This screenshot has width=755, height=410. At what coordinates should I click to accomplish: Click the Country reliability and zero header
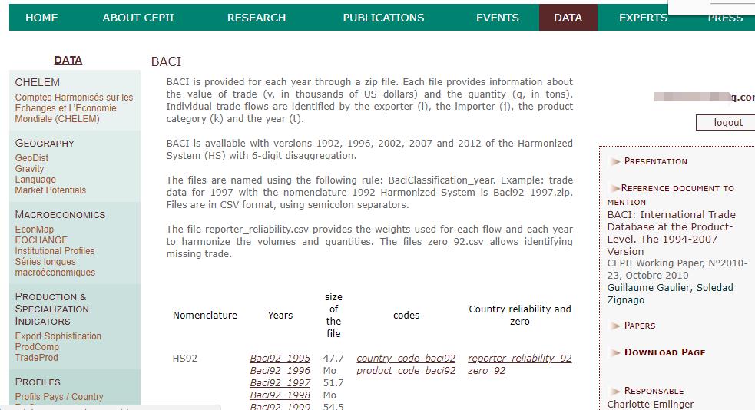click(520, 316)
